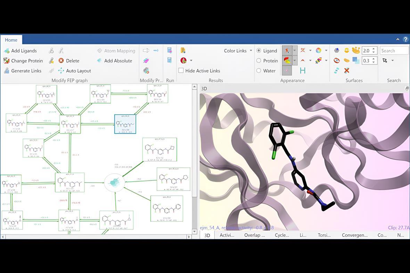The width and height of the screenshot is (410, 273).
Task: Click the rainbow color wheel icon
Action: [319, 50]
